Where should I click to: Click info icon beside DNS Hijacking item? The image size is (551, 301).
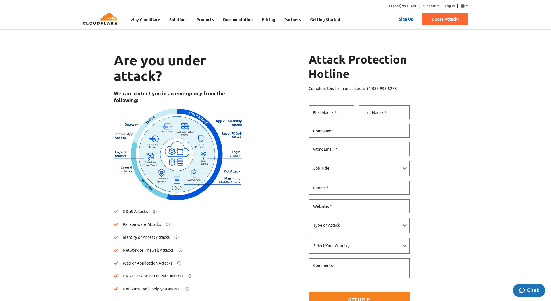click(190, 276)
